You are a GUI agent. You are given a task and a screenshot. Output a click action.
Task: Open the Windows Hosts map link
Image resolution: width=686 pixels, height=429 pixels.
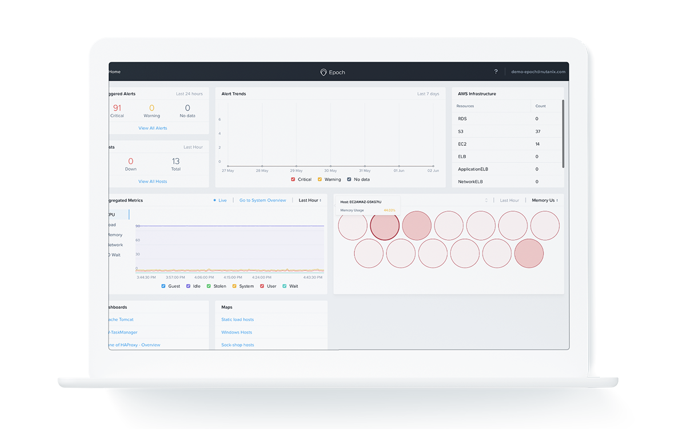point(237,332)
